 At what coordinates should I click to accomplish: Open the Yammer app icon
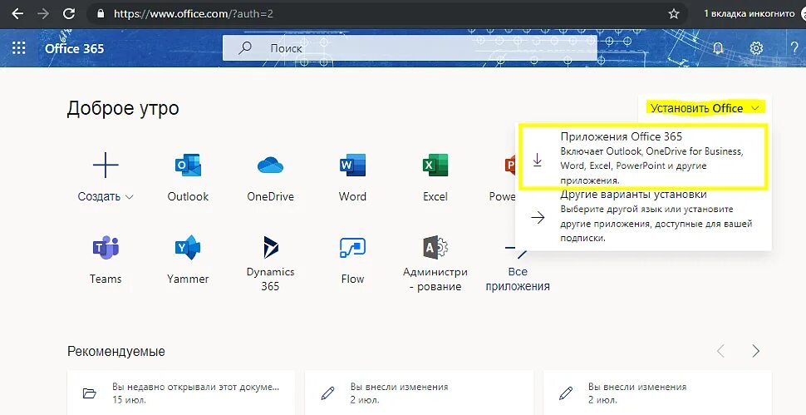(188, 248)
